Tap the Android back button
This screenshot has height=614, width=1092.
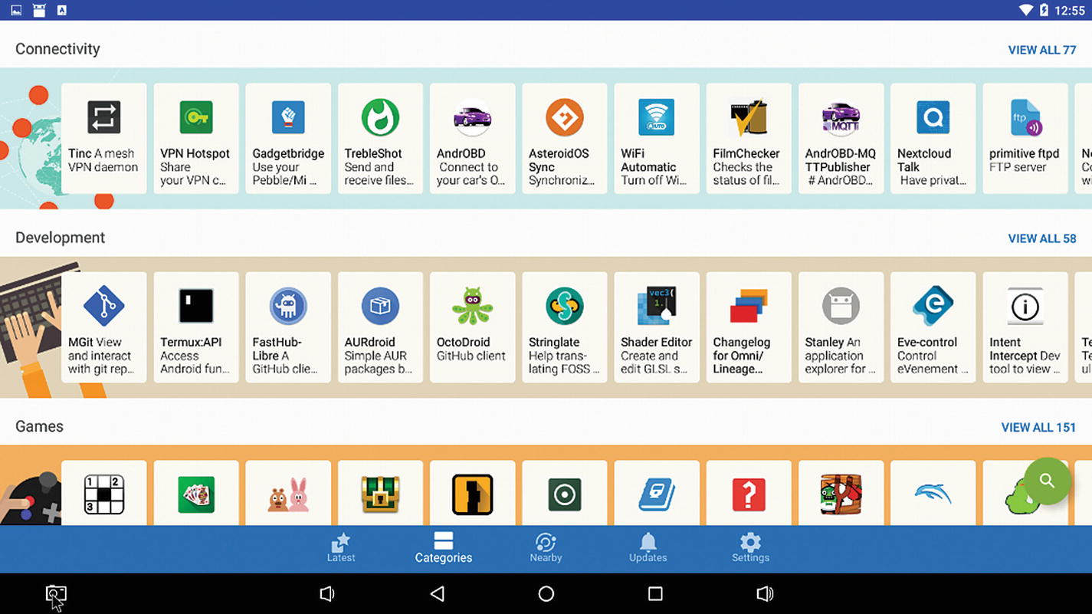437,593
